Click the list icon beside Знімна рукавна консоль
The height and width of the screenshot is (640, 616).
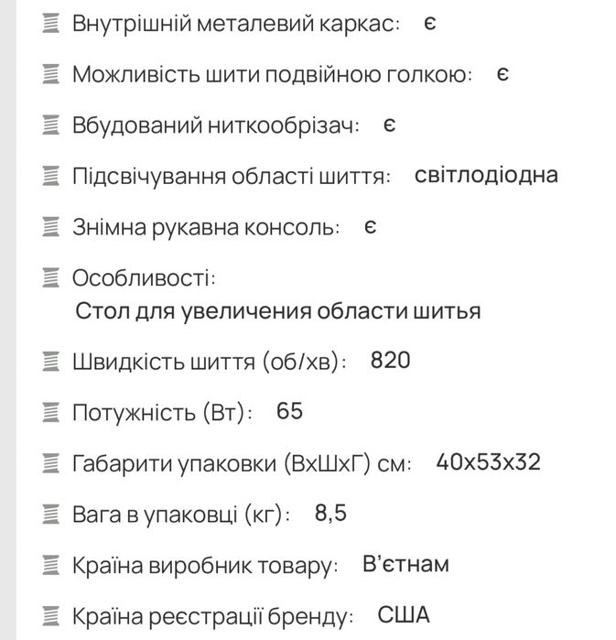click(51, 227)
